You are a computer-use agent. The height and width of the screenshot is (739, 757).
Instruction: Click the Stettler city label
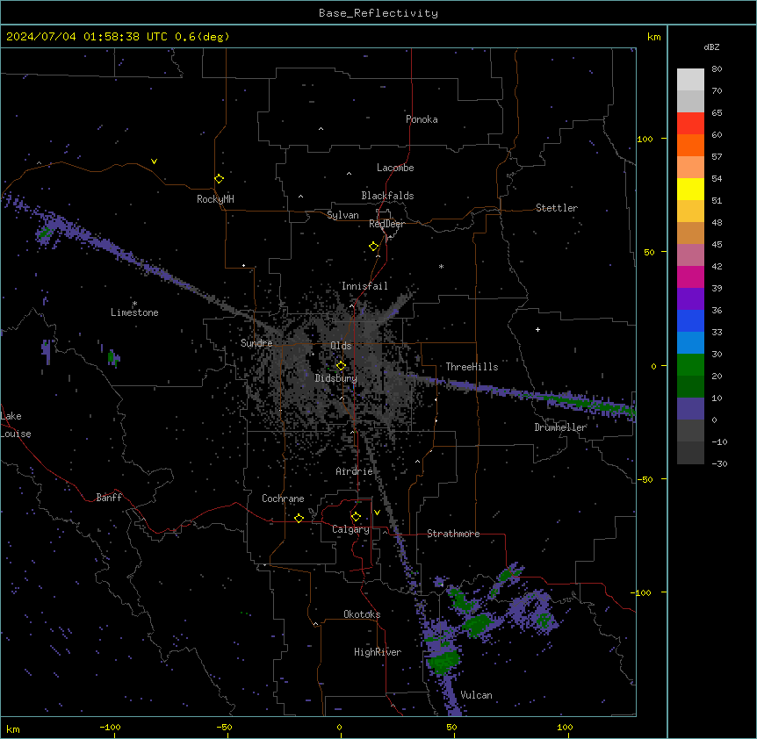[557, 208]
